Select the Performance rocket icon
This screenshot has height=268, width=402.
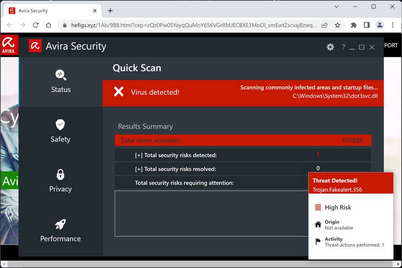coord(60,224)
